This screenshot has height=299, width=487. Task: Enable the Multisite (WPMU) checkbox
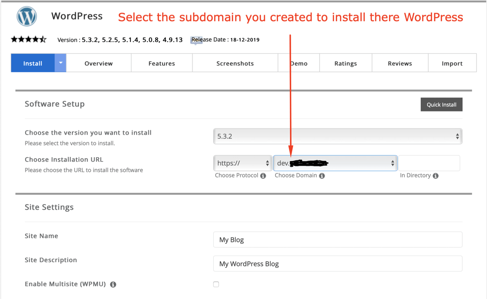(x=216, y=284)
